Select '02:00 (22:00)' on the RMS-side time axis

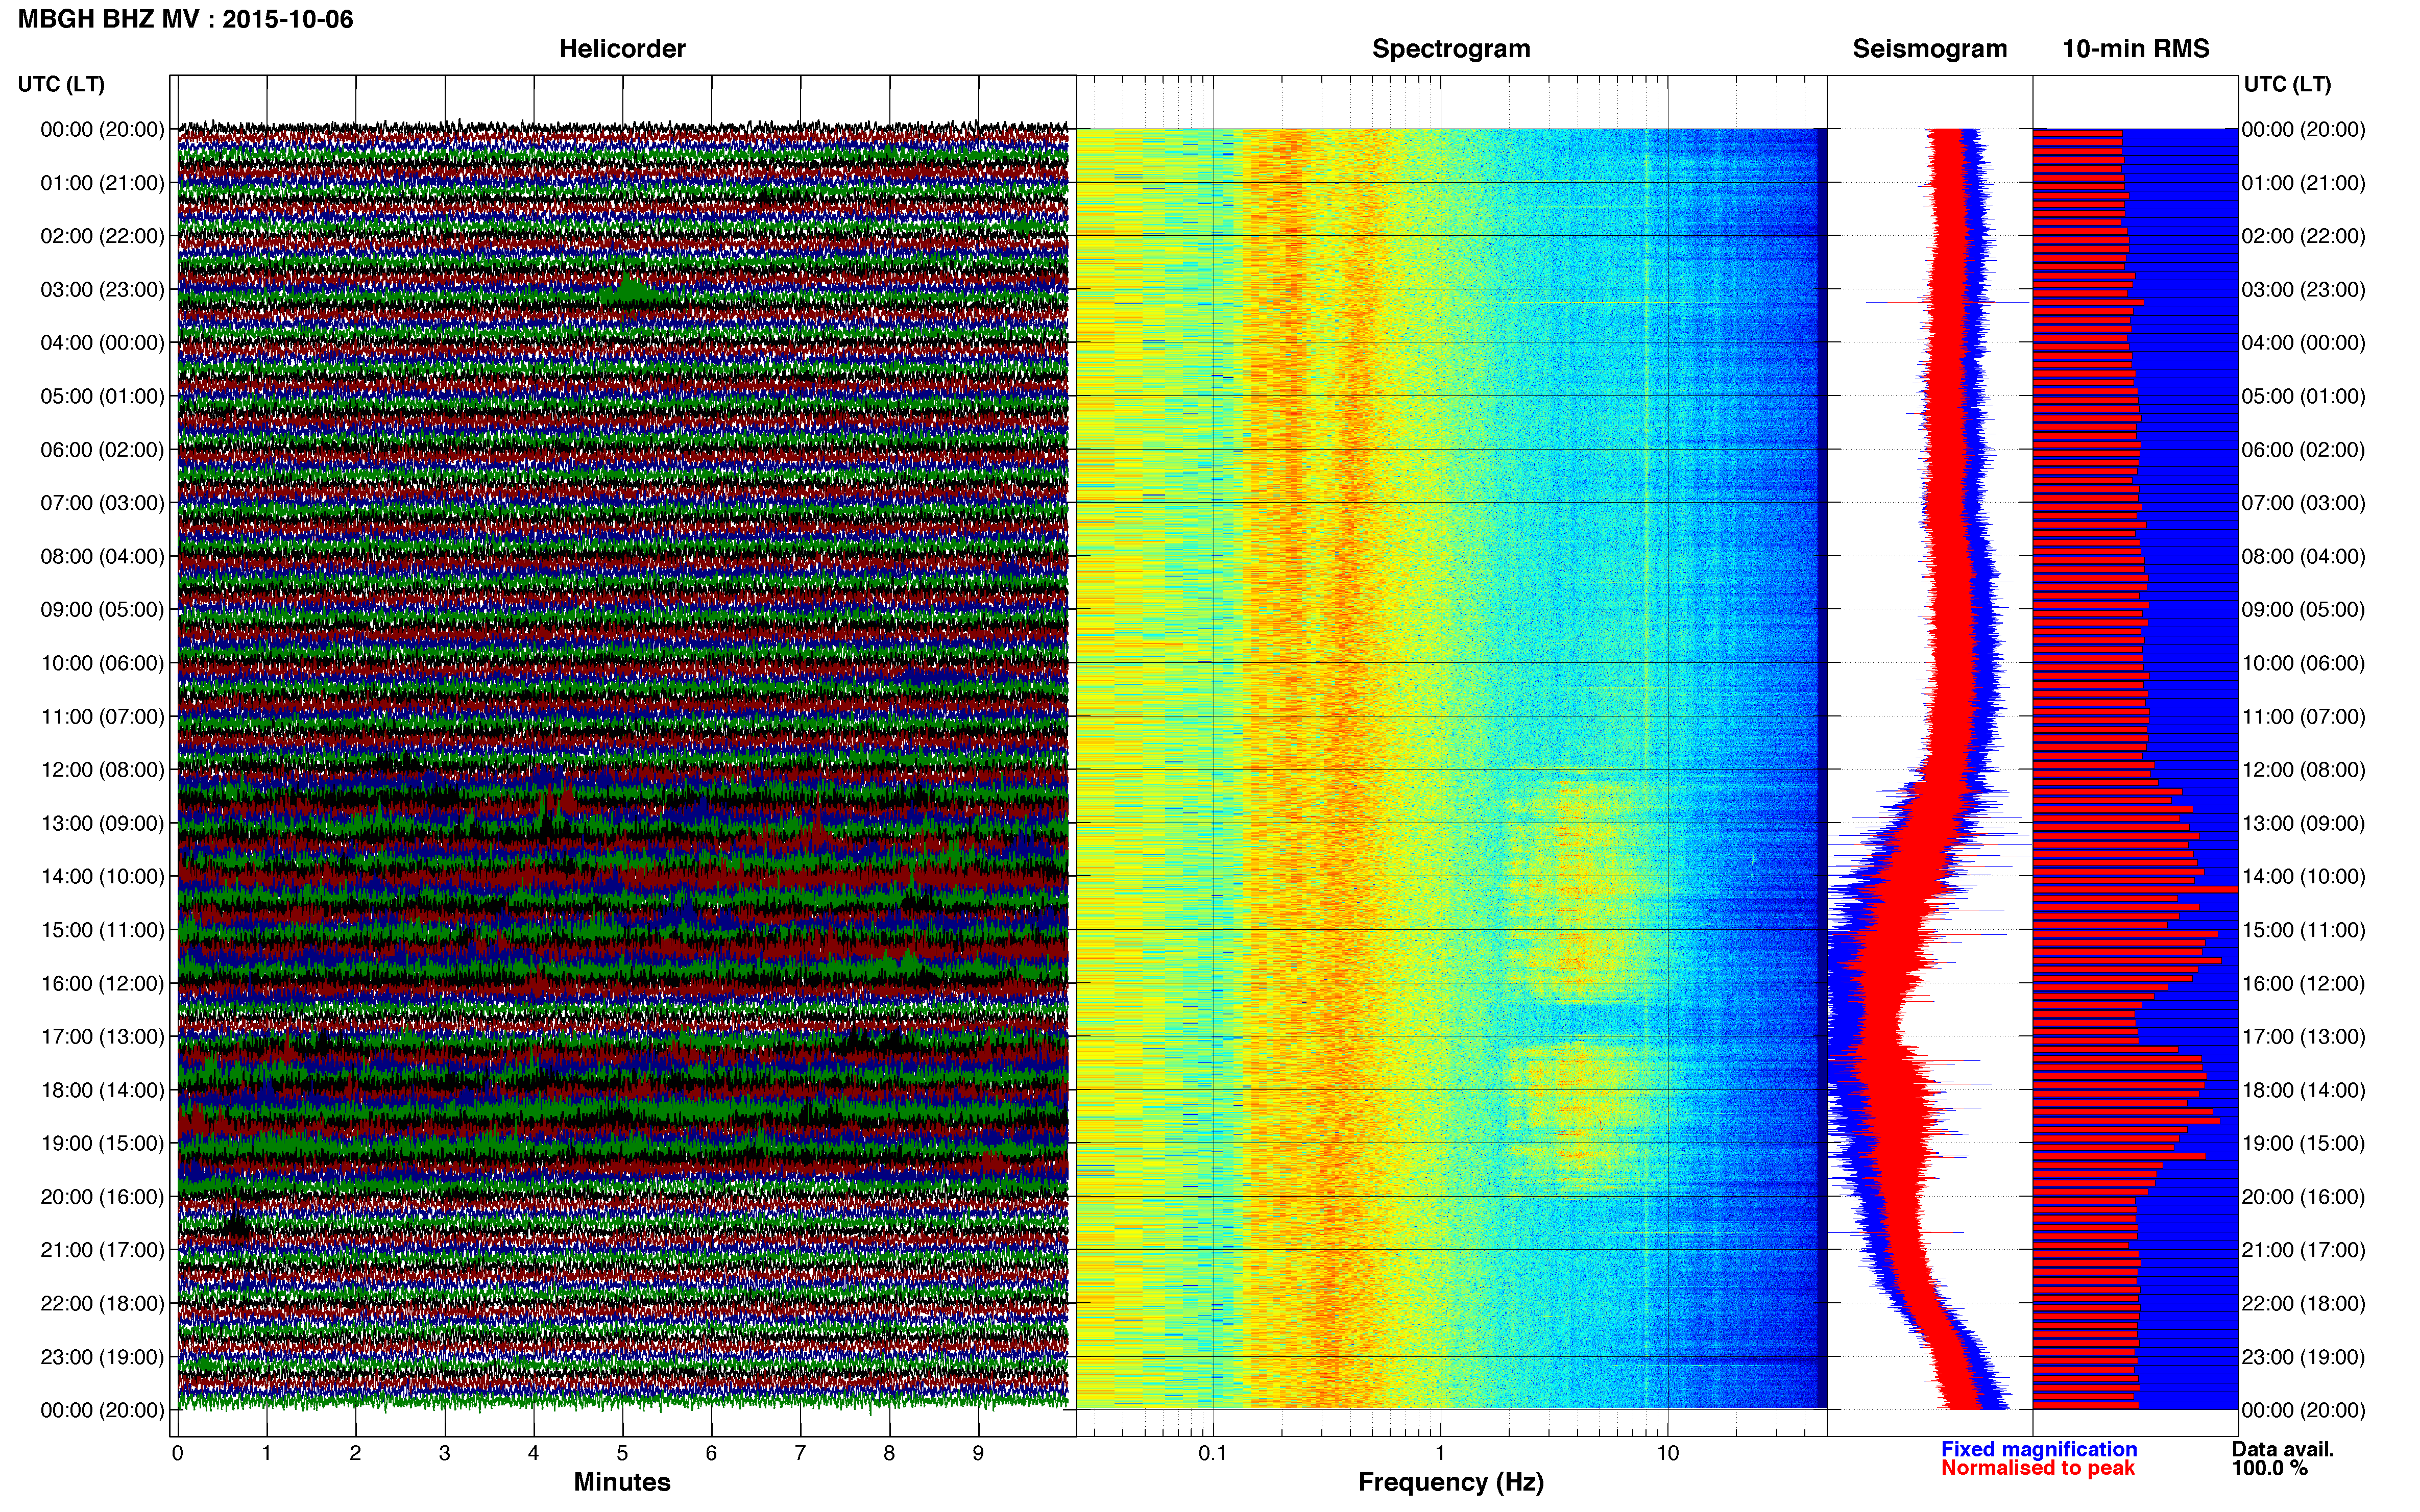click(x=2304, y=236)
